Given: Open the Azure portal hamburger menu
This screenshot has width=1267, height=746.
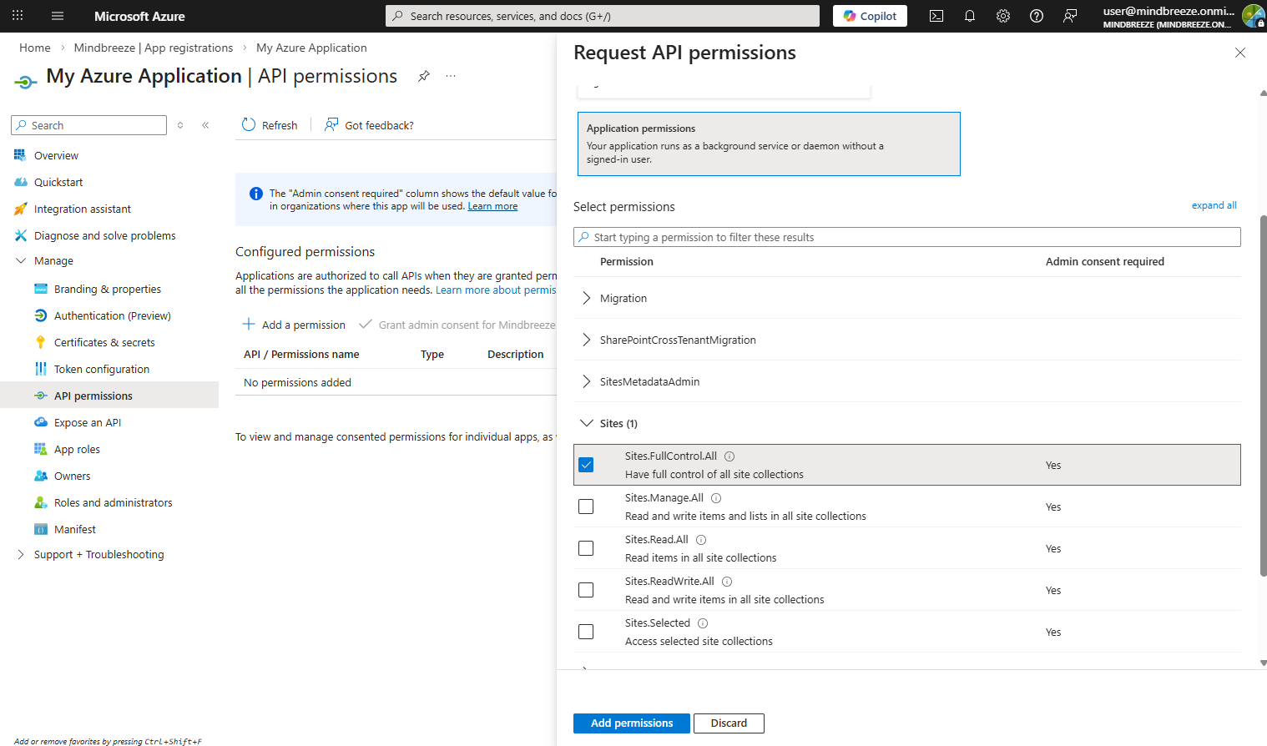Looking at the screenshot, I should pyautogui.click(x=58, y=16).
